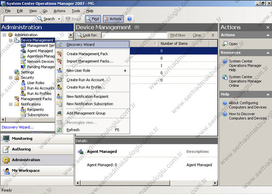Click the User Roles icon in tree
The width and height of the screenshot is (272, 194).
(23, 83)
